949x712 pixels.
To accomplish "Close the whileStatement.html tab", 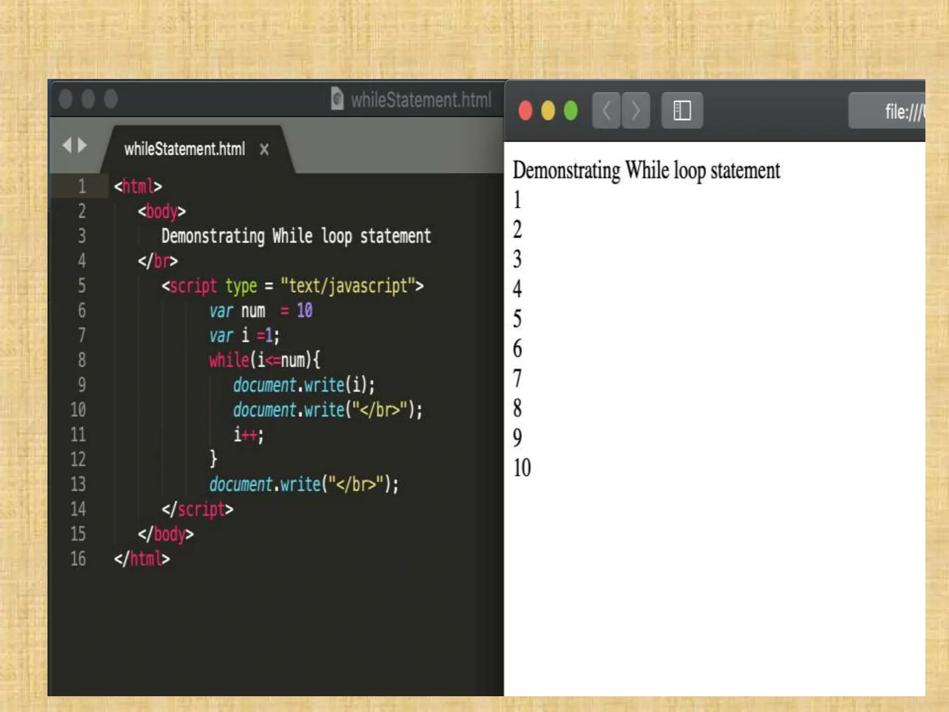I will point(264,149).
